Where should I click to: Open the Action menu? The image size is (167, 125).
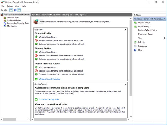coord(10,6)
